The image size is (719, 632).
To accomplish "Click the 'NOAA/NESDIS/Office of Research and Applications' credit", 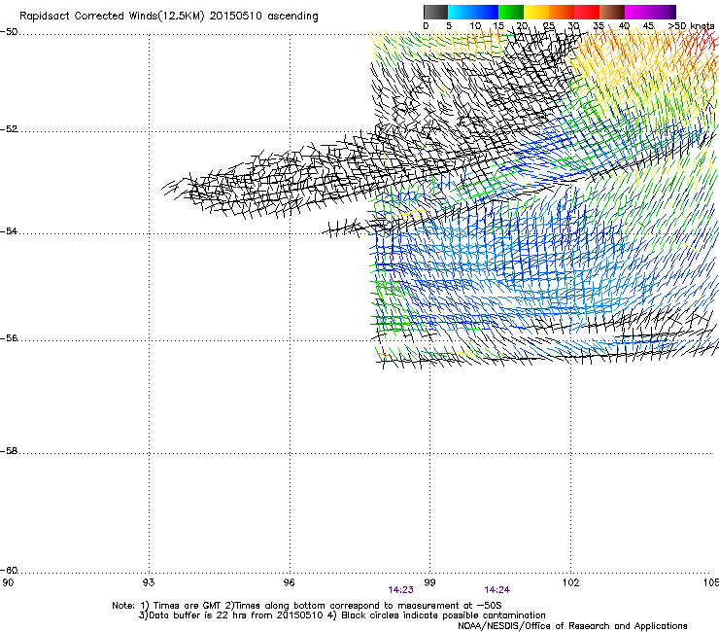I will point(572,626).
